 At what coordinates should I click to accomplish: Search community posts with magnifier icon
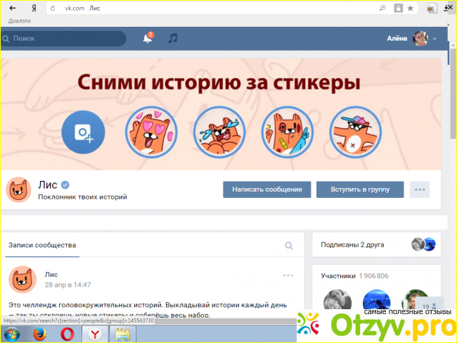coord(288,246)
